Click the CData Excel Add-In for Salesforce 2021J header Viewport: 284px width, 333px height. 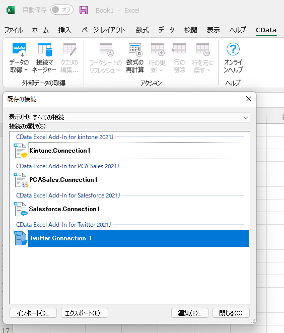pyautogui.click(x=68, y=195)
